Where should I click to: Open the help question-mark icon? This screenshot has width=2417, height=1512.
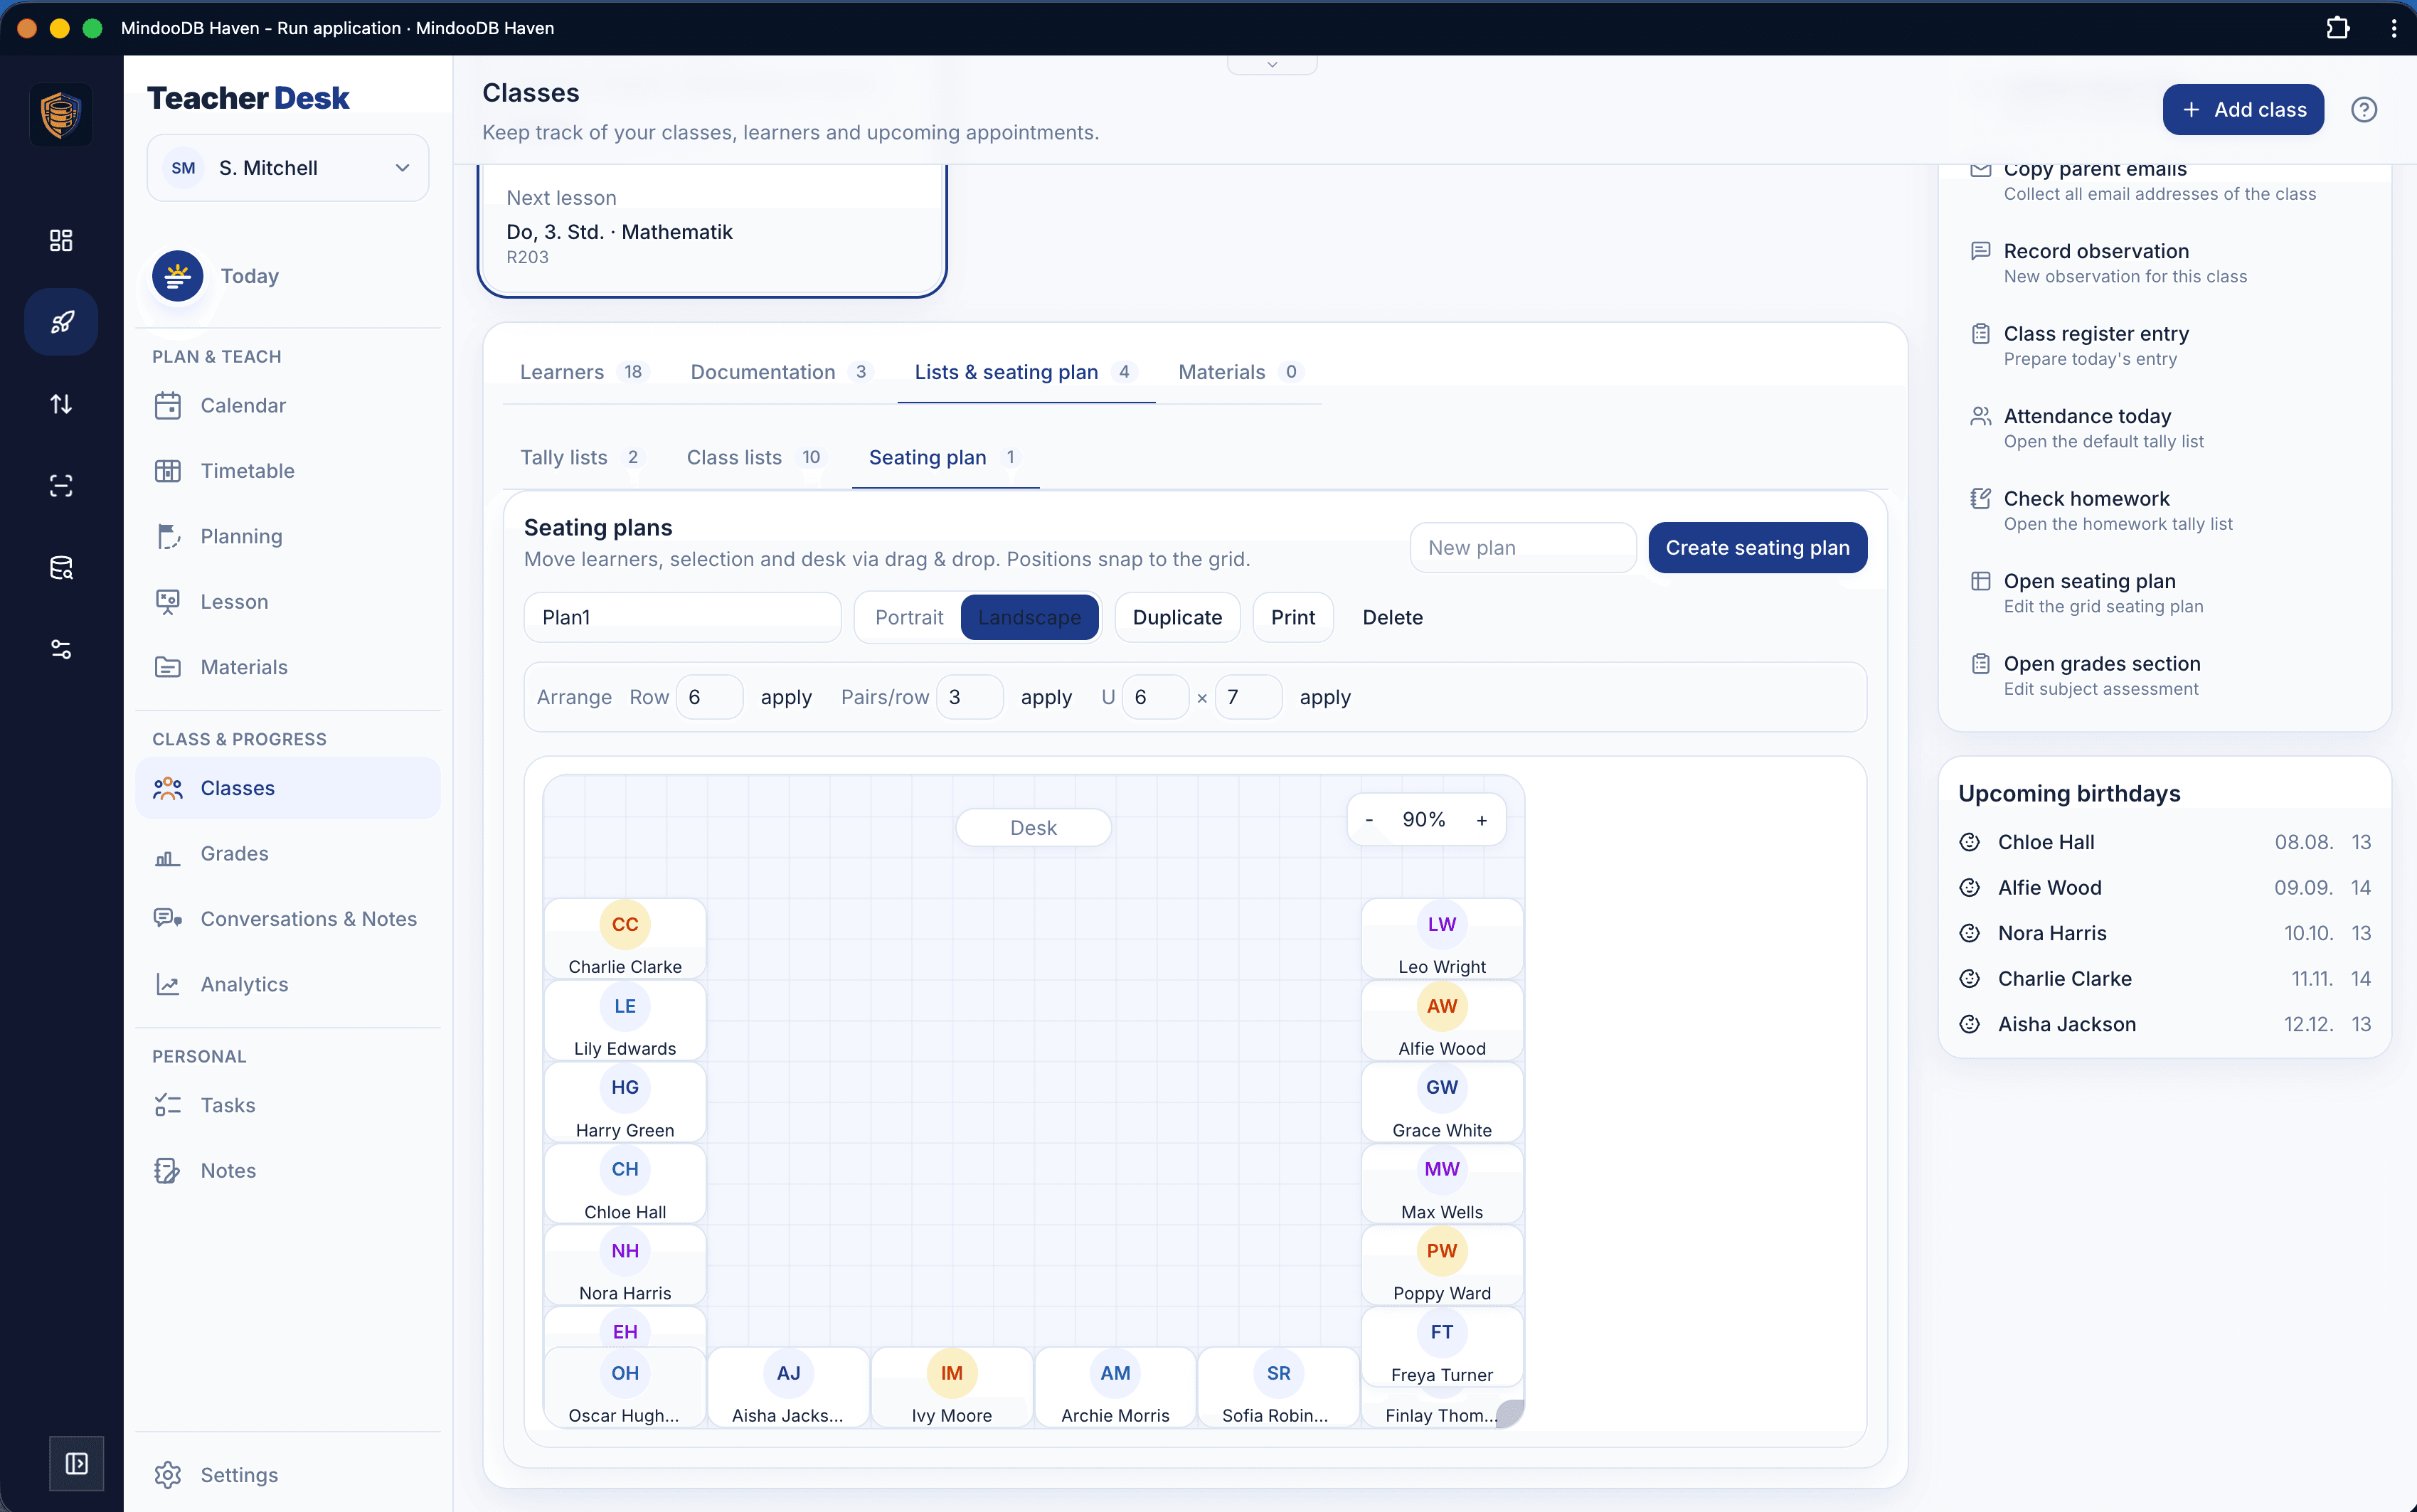(x=2363, y=110)
